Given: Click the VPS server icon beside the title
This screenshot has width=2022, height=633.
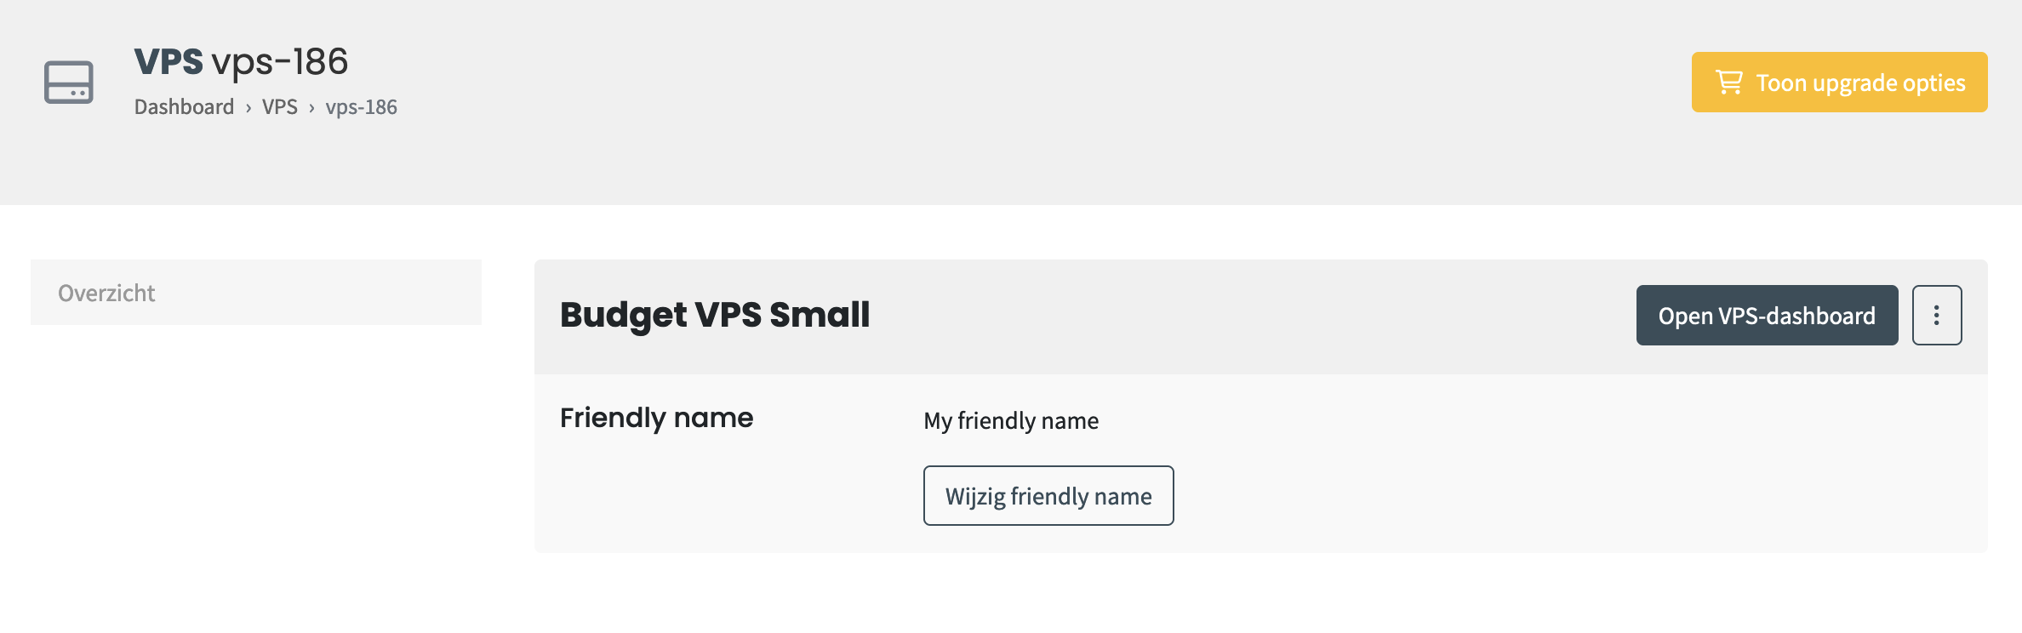Looking at the screenshot, I should click(69, 83).
